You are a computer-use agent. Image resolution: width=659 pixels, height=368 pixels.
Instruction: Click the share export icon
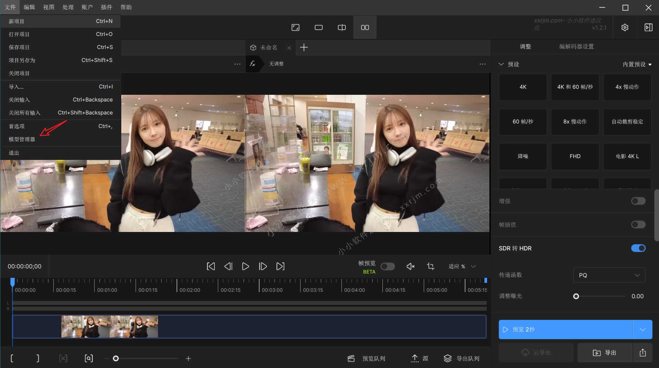(642, 353)
